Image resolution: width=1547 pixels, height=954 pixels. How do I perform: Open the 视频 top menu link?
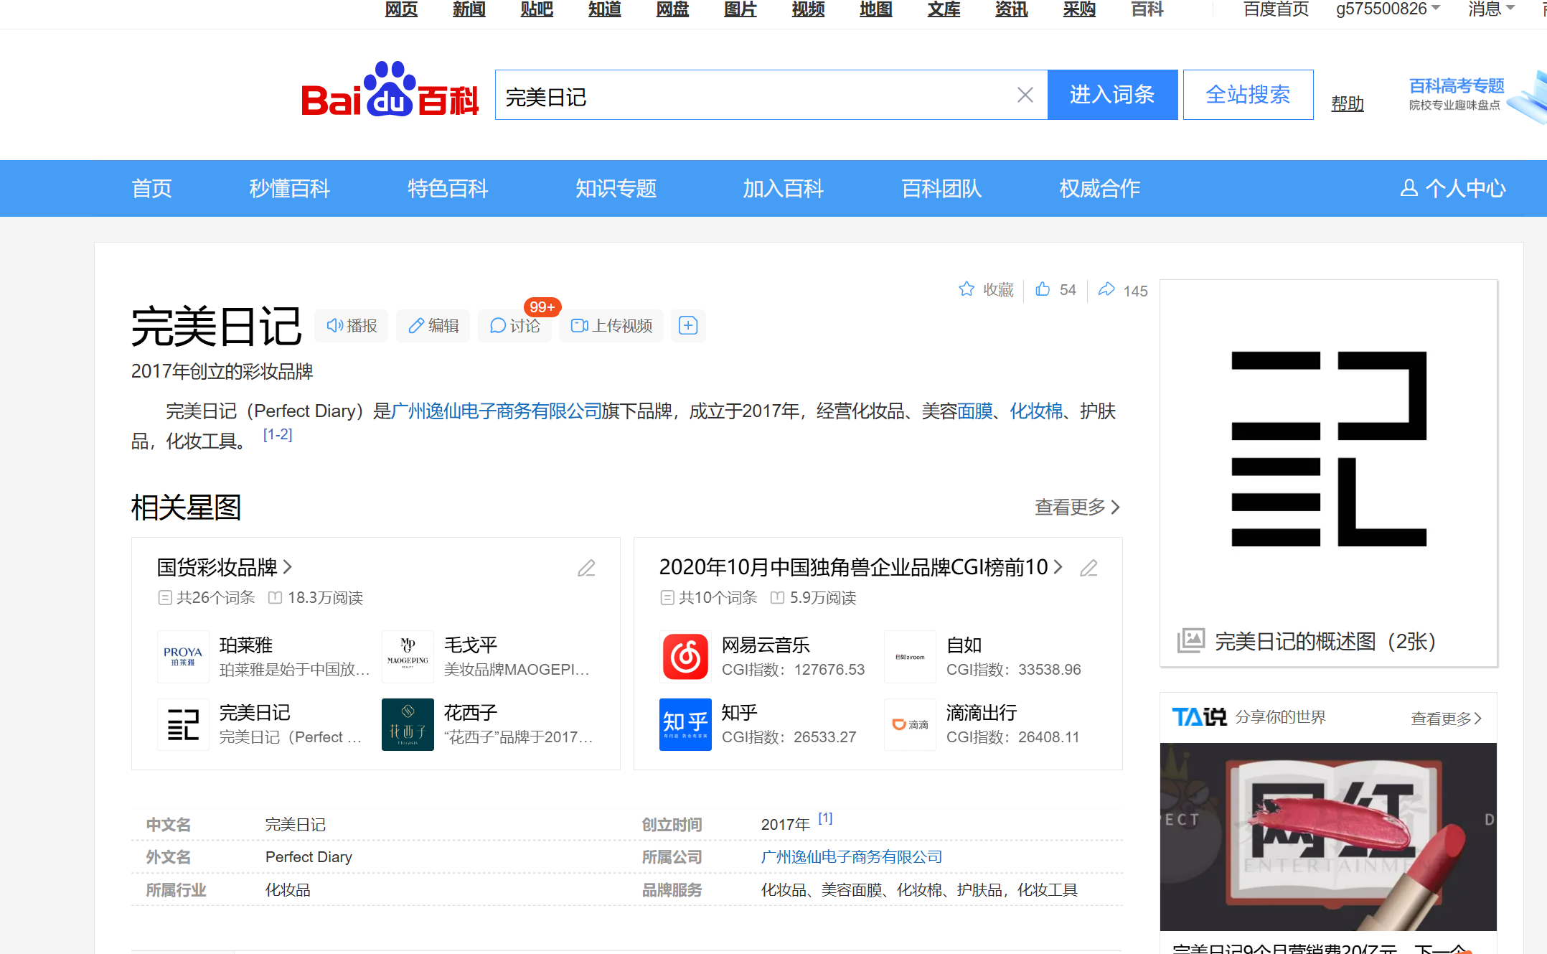coord(808,9)
